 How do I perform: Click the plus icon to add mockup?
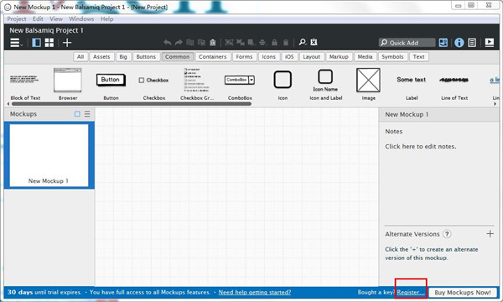click(67, 43)
